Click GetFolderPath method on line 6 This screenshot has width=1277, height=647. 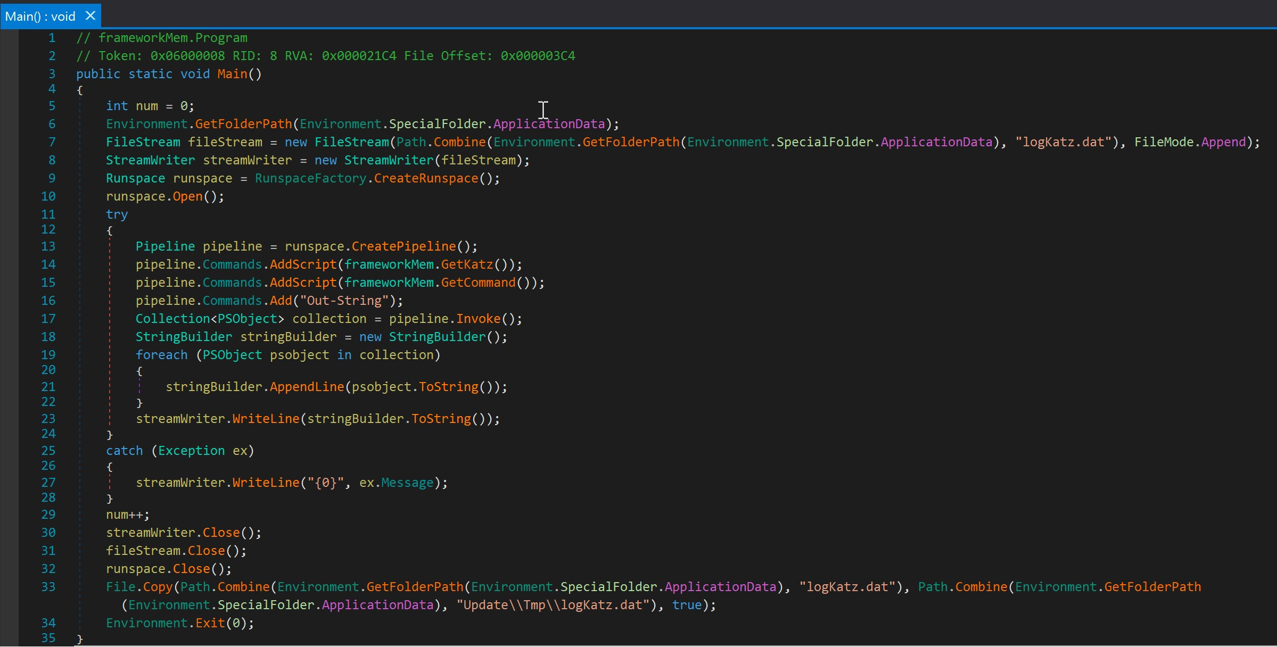tap(244, 124)
